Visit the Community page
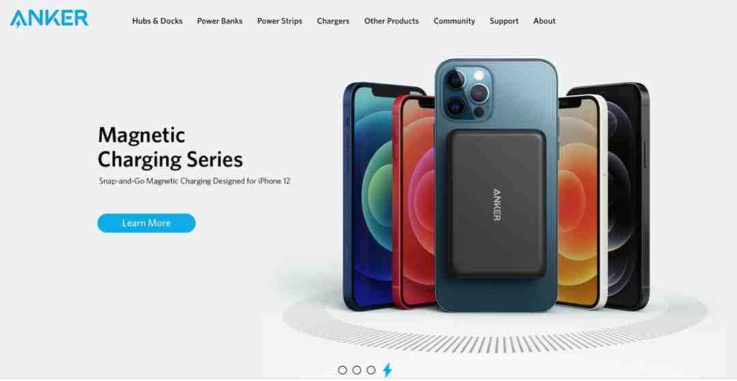Viewport: 737px width, 381px height. pos(454,21)
